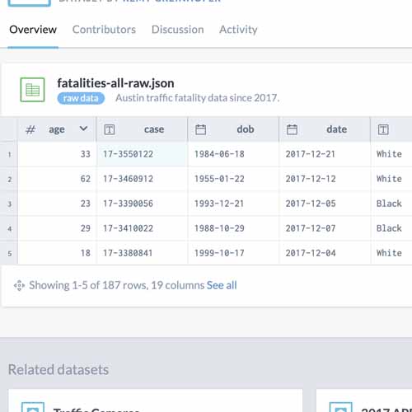This screenshot has height=412, width=412.
Task: Click dob cell 1984-06-18
Action: (x=233, y=154)
